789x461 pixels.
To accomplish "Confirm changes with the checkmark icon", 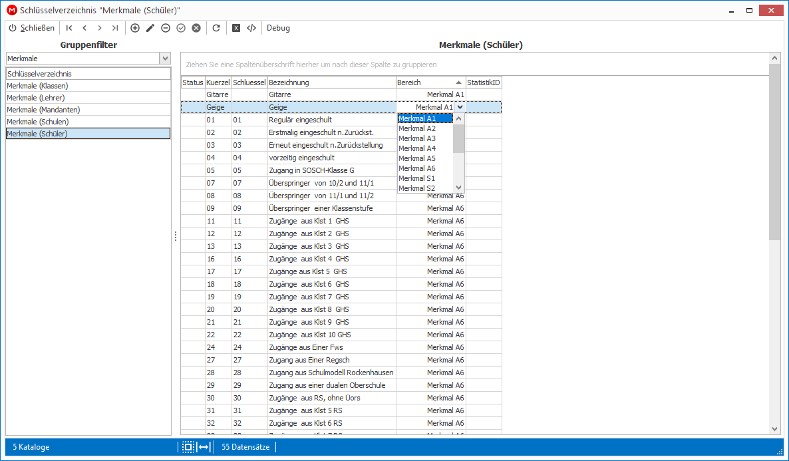I will [x=181, y=28].
